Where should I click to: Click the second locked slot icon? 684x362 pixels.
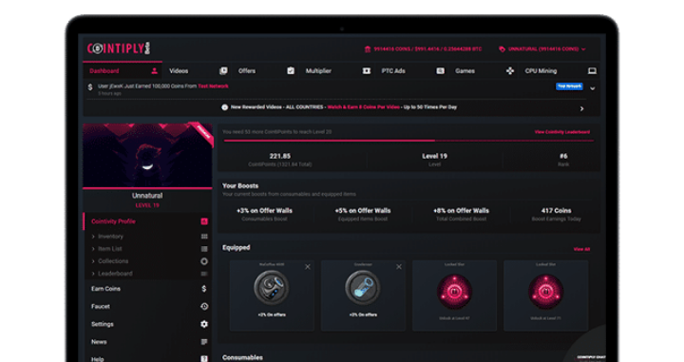click(545, 292)
